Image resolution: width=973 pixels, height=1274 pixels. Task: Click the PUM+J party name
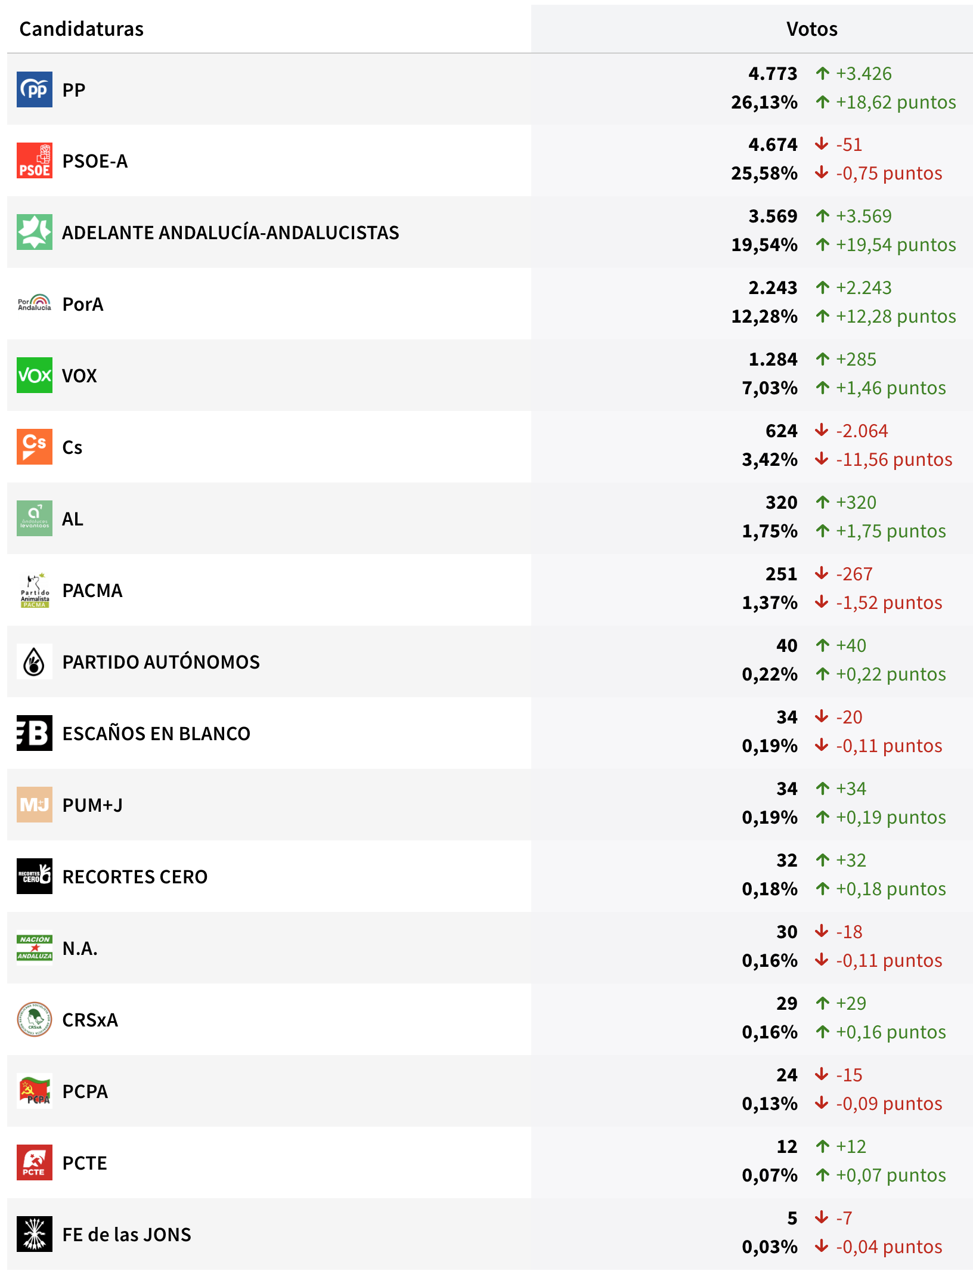(92, 805)
